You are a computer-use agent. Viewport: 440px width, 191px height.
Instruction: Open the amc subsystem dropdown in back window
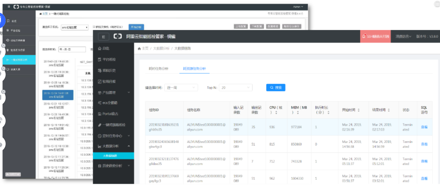pyautogui.click(x=75, y=27)
